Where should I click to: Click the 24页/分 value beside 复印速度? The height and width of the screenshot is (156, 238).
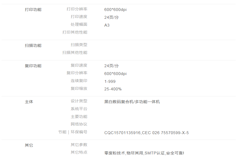pyautogui.click(x=112, y=66)
